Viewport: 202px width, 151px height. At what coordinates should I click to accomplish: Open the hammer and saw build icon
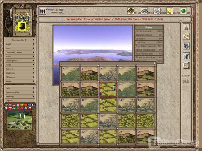click(186, 36)
